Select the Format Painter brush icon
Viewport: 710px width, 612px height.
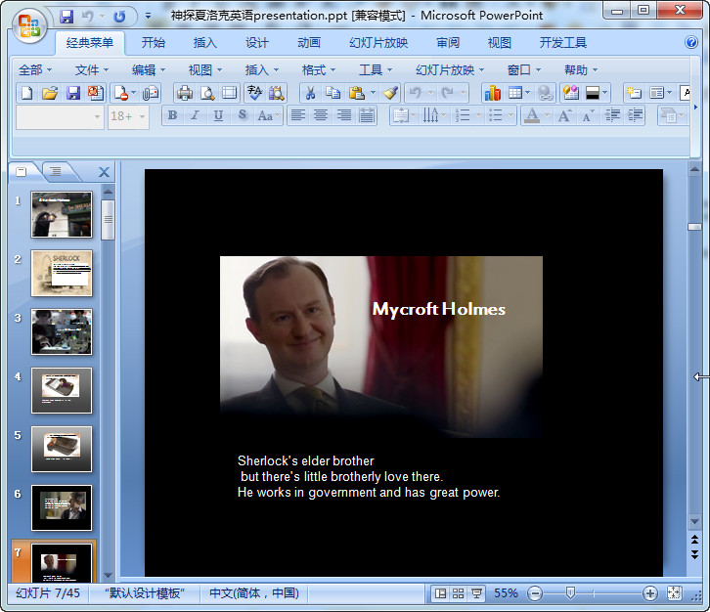390,93
